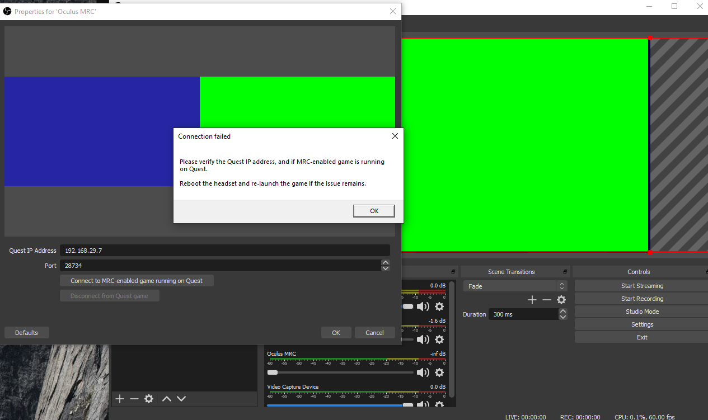Image resolution: width=708 pixels, height=420 pixels.
Task: Decrease the Port number stepper
Action: [x=385, y=269]
